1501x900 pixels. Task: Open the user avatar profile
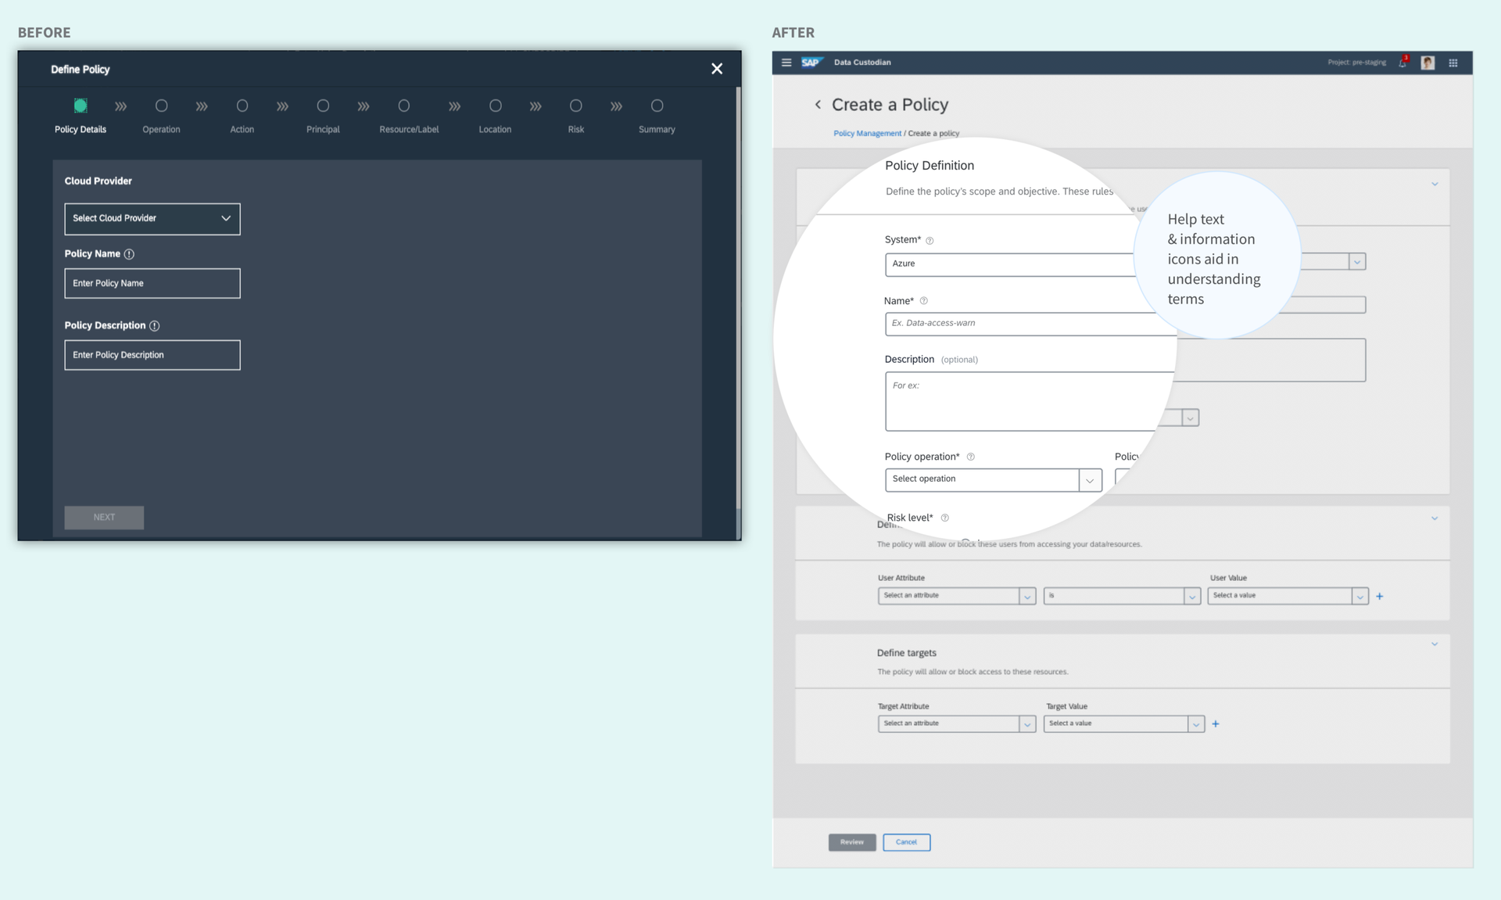[1428, 63]
